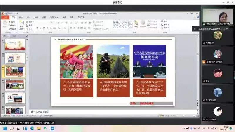Click the notes field 单击此处添加备注
The image size is (235, 132).
(x=113, y=112)
